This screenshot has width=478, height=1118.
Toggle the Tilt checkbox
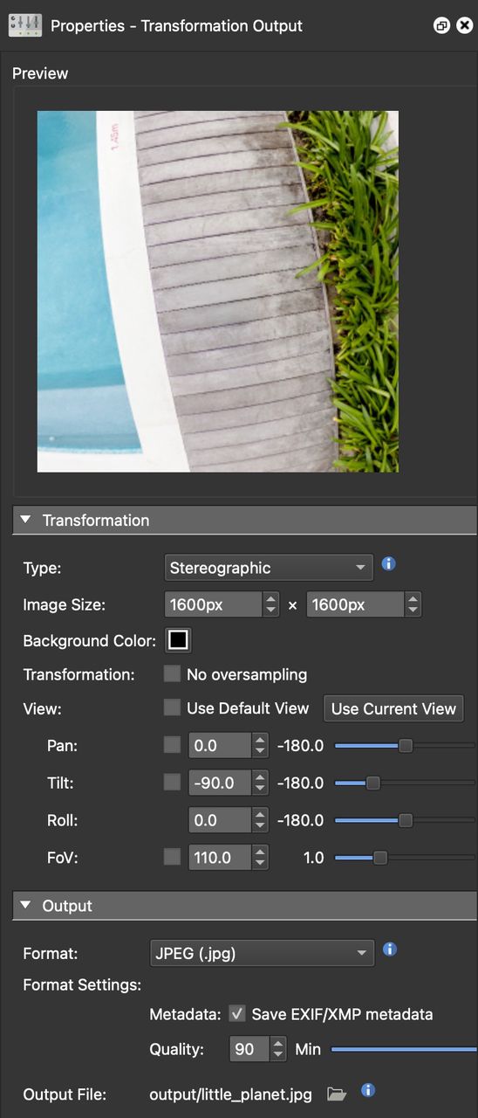(x=172, y=783)
